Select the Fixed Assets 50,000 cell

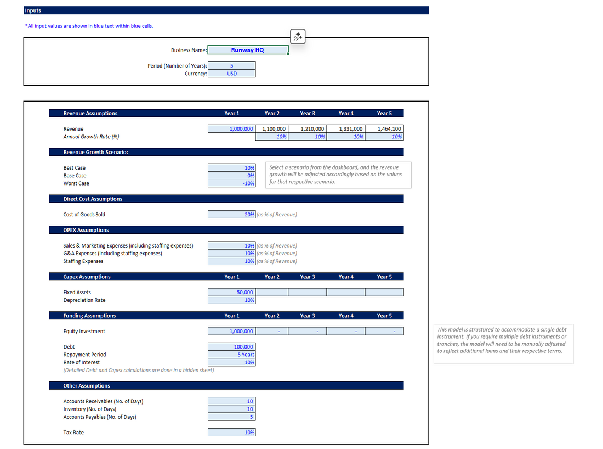point(231,291)
